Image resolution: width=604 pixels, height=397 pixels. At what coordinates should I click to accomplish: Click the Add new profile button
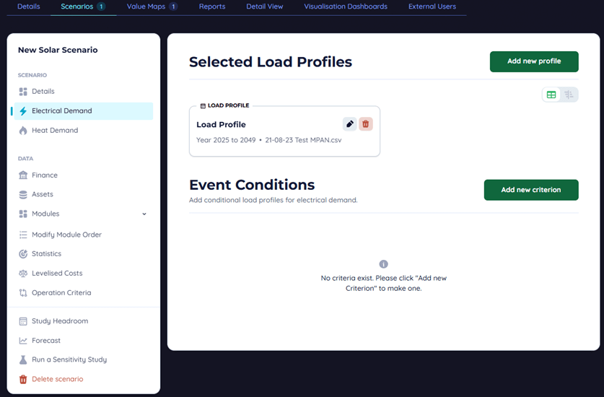pyautogui.click(x=534, y=61)
